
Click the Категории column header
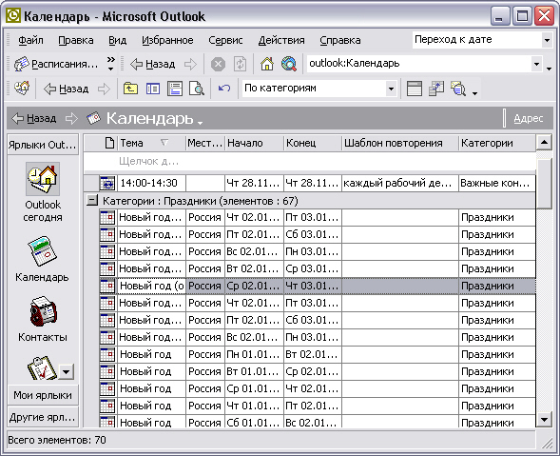497,143
